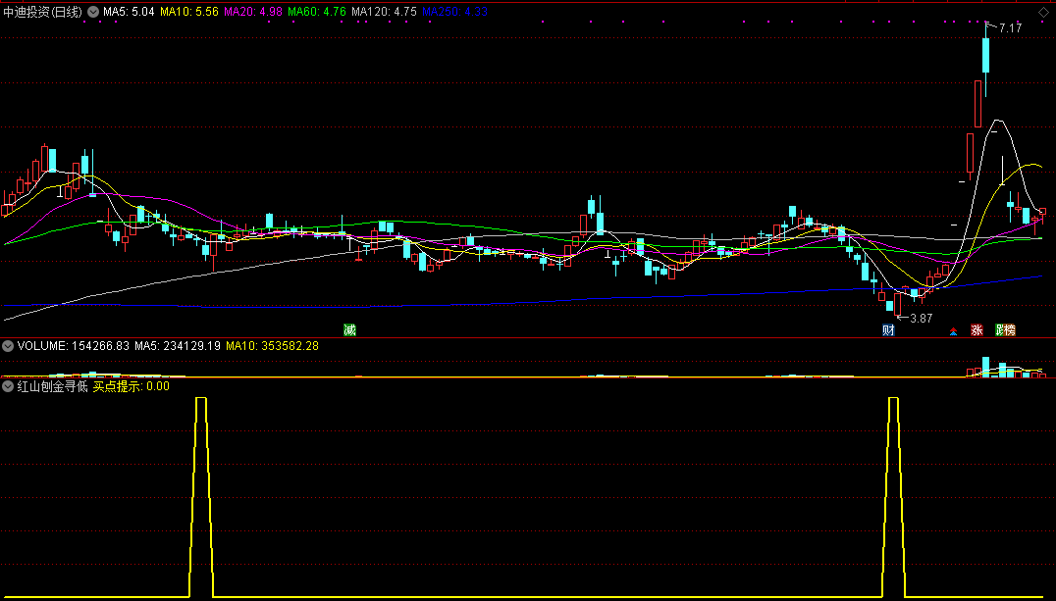Viewport: 1056px width, 601px height.
Task: Expand the 红山刨金寻低 indicator dropdown arrow
Action: click(x=8, y=386)
